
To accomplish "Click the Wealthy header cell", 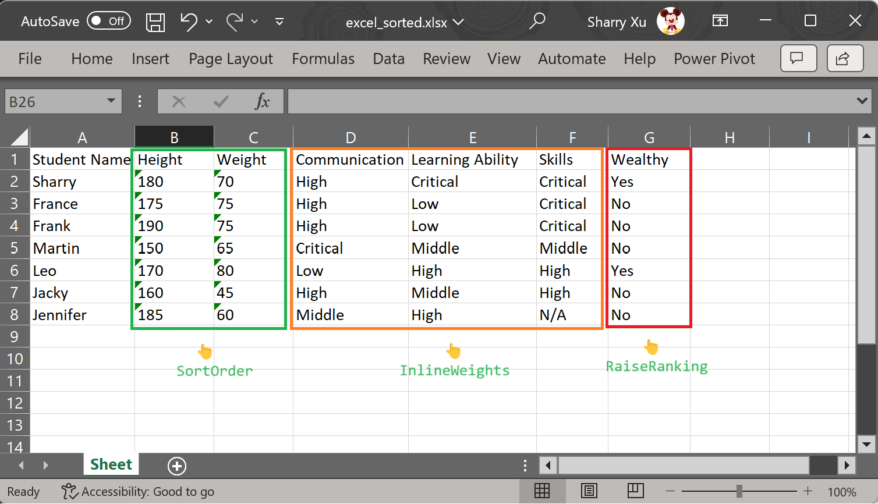I will (x=649, y=159).
